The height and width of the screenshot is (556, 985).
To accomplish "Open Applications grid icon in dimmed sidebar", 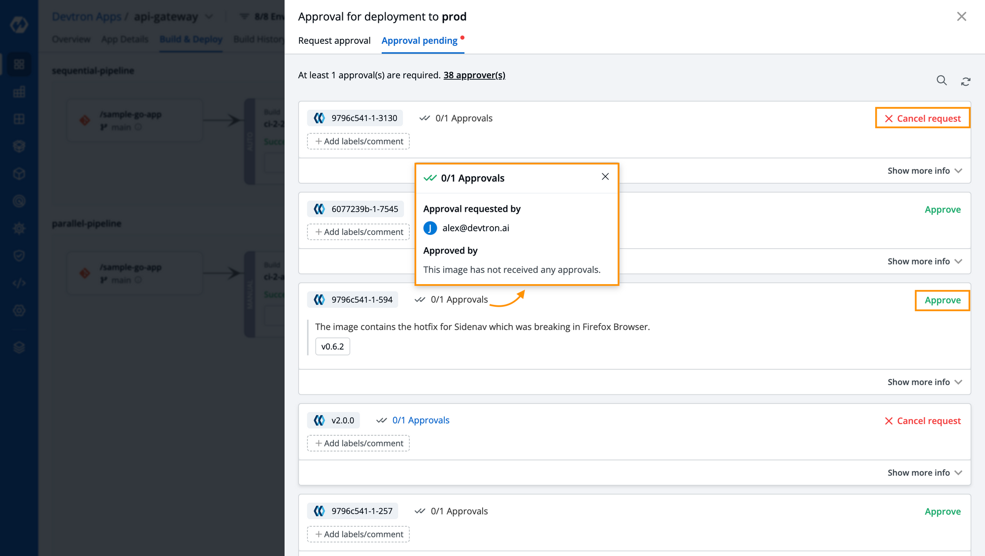I will [x=19, y=65].
